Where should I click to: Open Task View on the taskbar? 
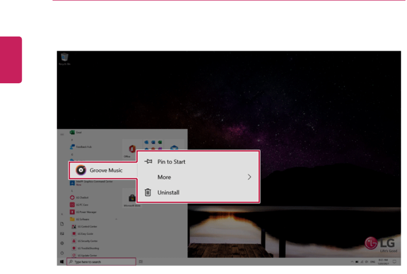click(141, 262)
